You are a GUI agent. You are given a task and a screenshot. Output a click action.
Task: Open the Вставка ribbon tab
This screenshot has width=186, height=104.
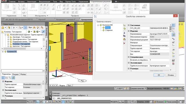pos(21,1)
